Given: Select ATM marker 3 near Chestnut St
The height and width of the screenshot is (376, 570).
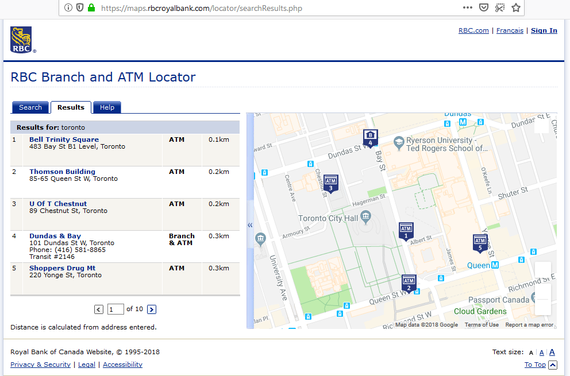Looking at the screenshot, I should point(331,184).
